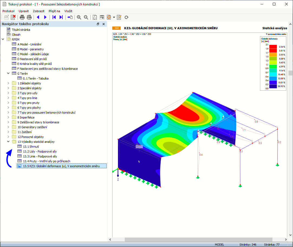293x247 pixels.
Task: Click the print protocol printer icon
Action: (22, 17)
